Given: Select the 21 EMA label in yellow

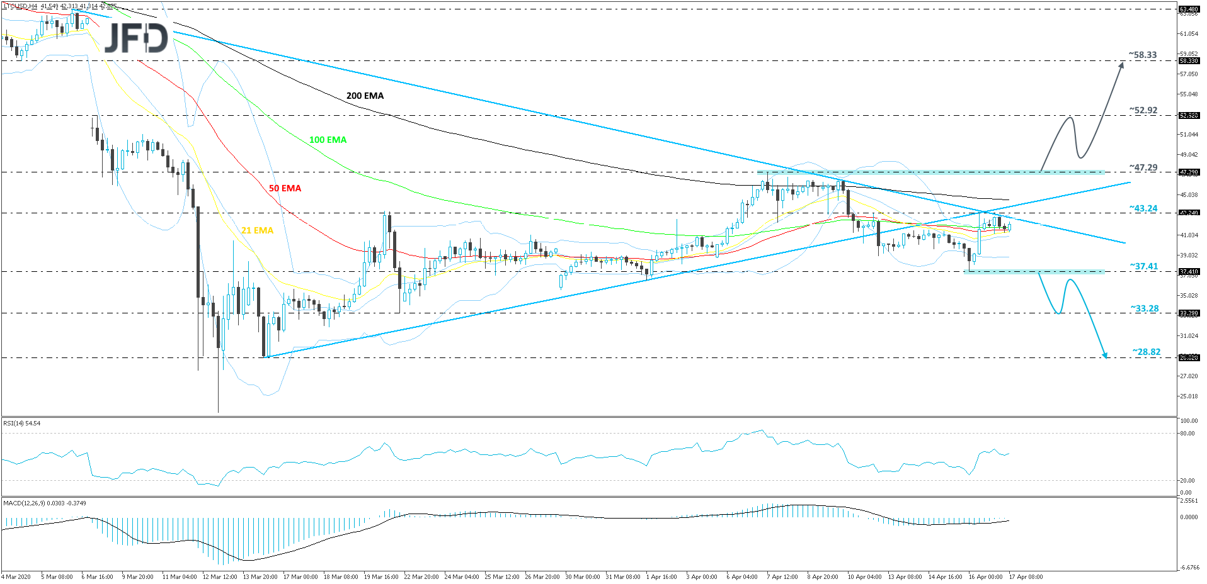Looking at the screenshot, I should click(257, 230).
